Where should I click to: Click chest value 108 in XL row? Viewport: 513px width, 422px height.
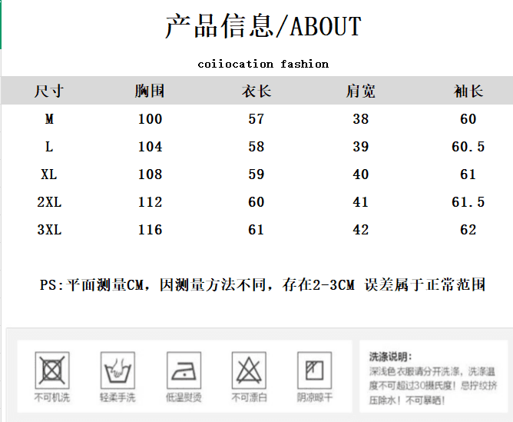pyautogui.click(x=150, y=174)
